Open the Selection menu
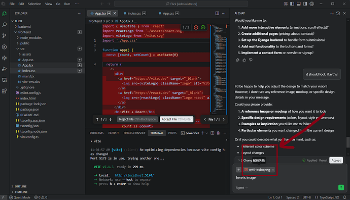 tap(34, 4)
